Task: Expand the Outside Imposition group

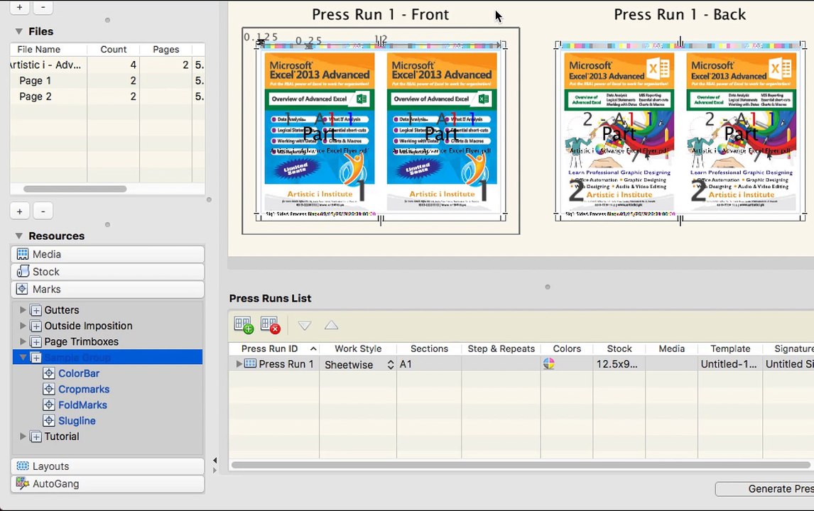Action: point(23,326)
